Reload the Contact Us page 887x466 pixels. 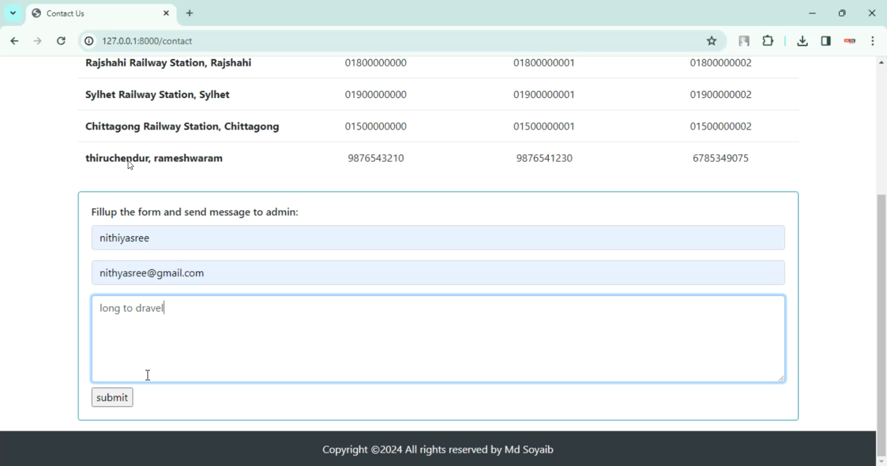[61, 41]
